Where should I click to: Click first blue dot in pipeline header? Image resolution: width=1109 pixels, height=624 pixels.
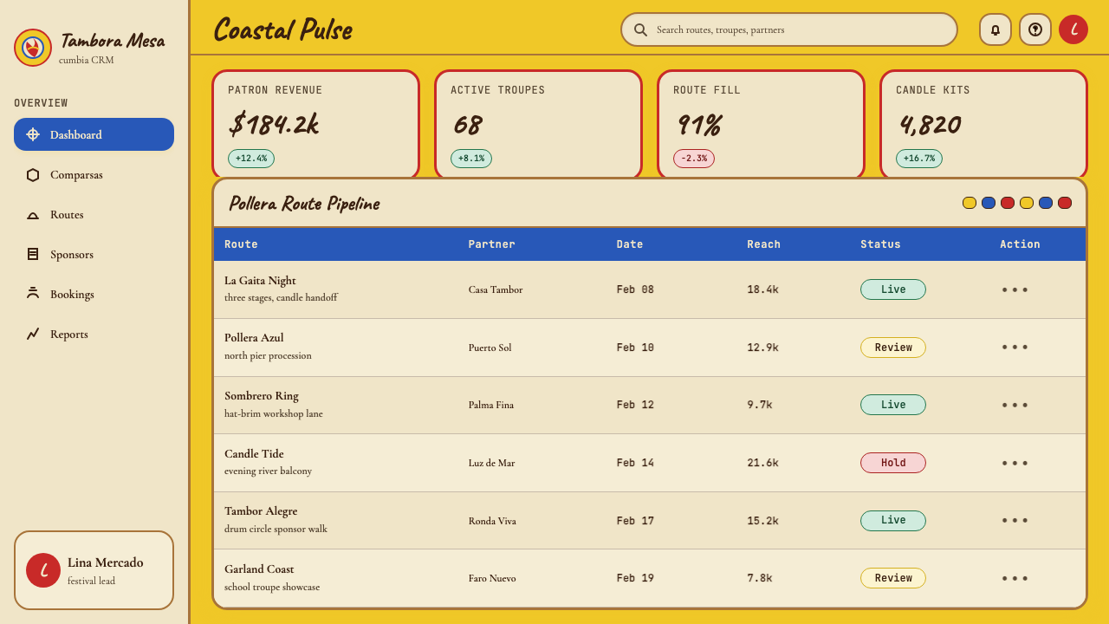coord(989,203)
